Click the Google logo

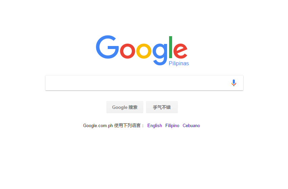[x=142, y=50]
